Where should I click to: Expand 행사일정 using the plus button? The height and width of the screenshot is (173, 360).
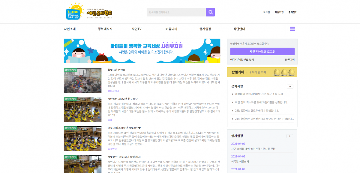[x=290, y=136]
